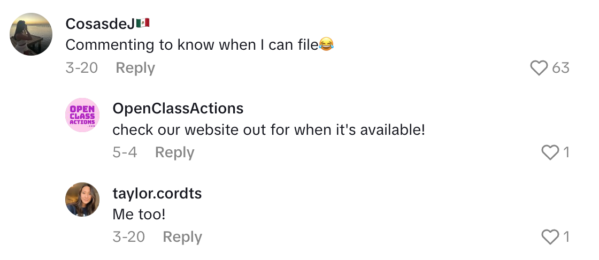Visit the OpenClassActions profile via username
Viewport: 599px width, 260px height.
178,109
